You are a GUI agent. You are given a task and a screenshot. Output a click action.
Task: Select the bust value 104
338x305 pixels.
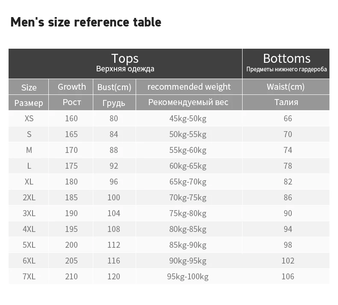[x=114, y=213]
